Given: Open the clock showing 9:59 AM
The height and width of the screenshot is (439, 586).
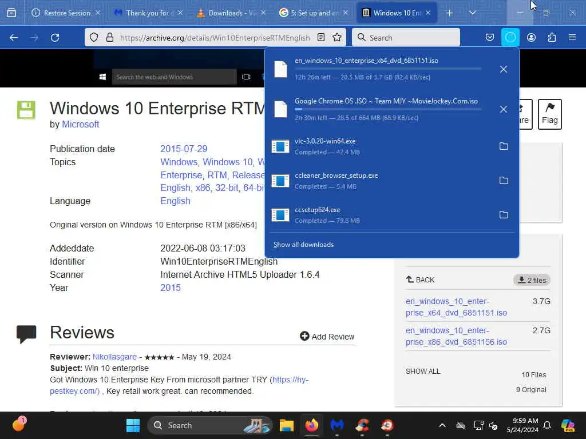Looking at the screenshot, I should [x=522, y=425].
